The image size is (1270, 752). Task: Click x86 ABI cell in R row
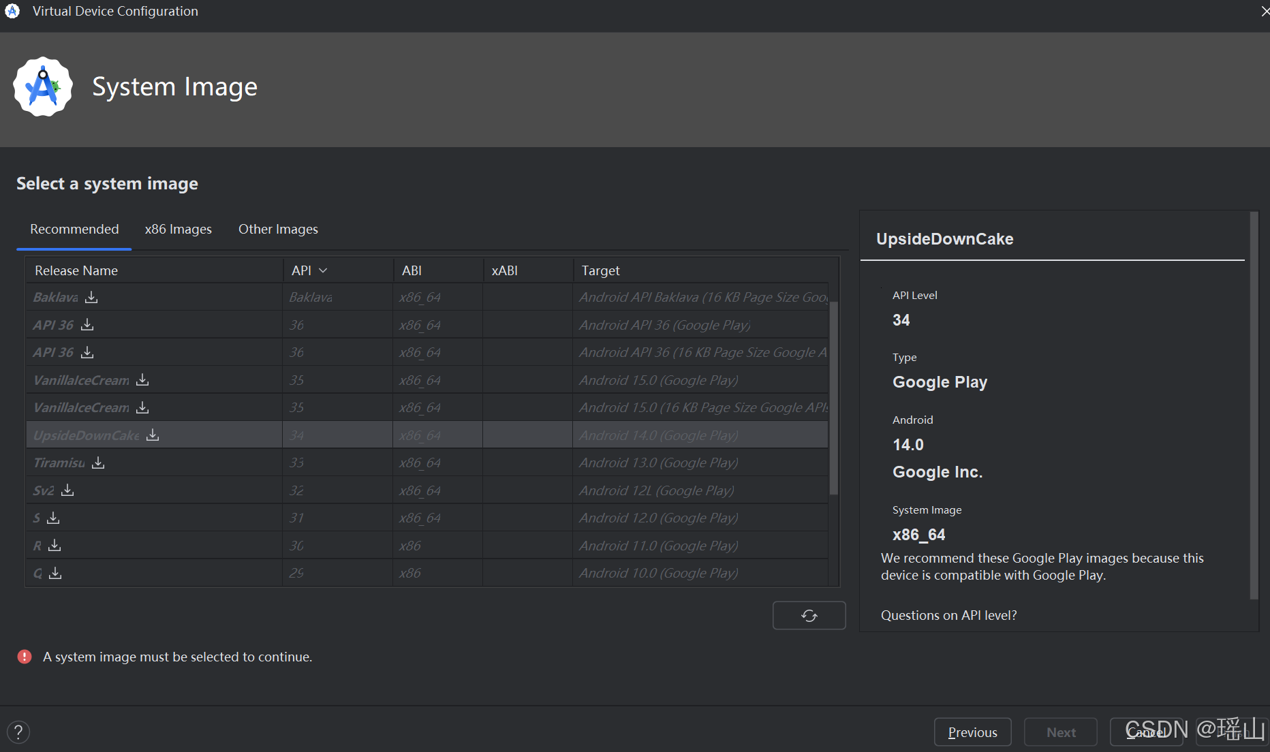[x=437, y=545]
